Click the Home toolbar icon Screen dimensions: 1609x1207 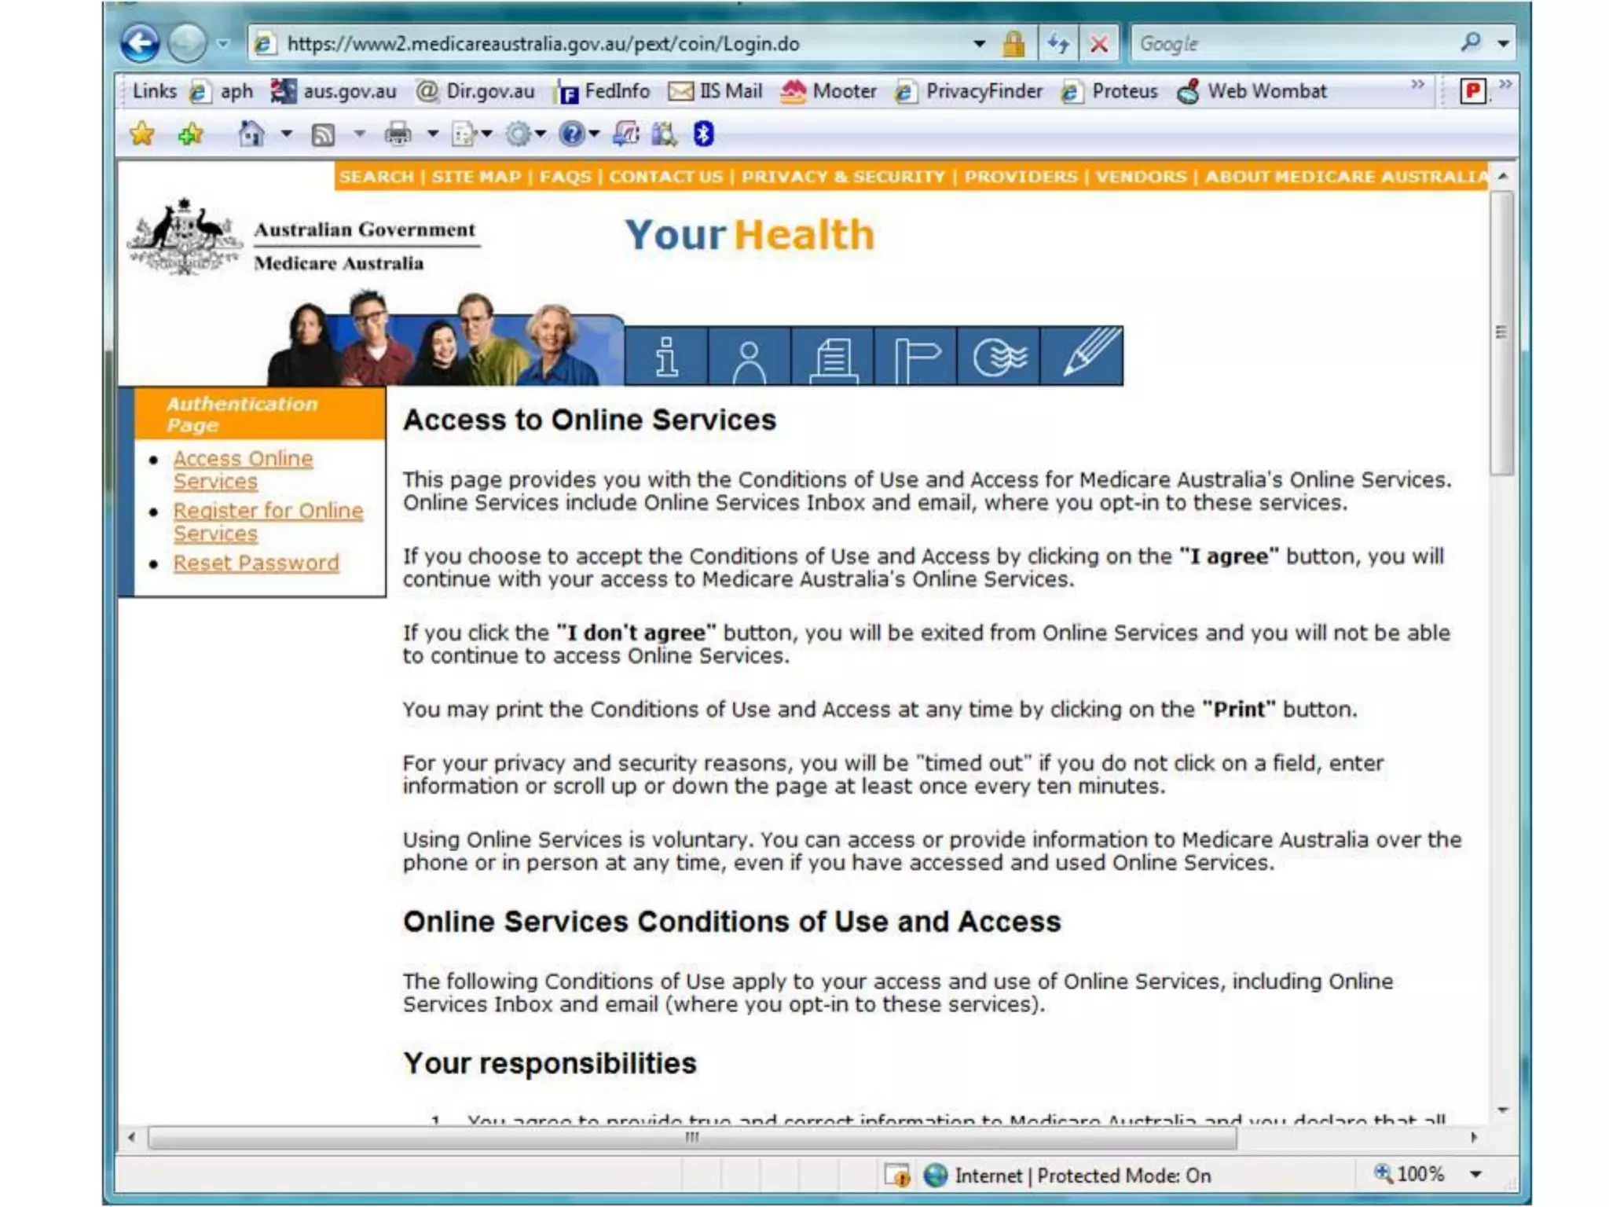[x=251, y=134]
